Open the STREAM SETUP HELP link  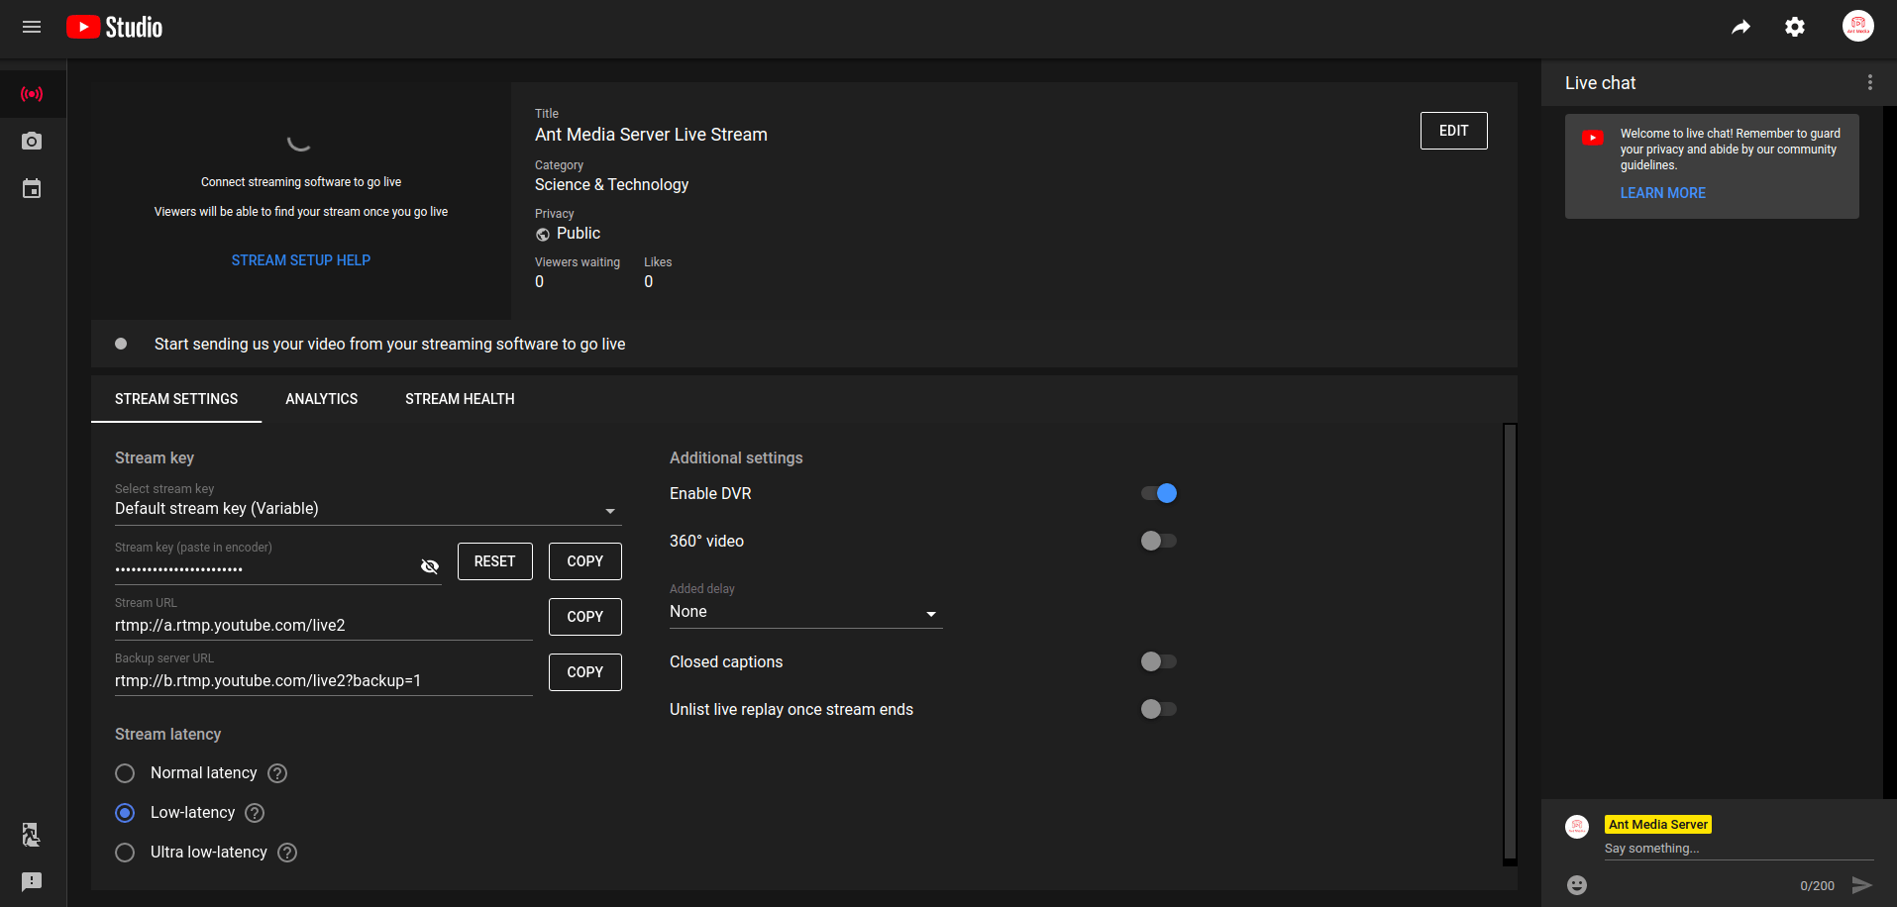(301, 260)
